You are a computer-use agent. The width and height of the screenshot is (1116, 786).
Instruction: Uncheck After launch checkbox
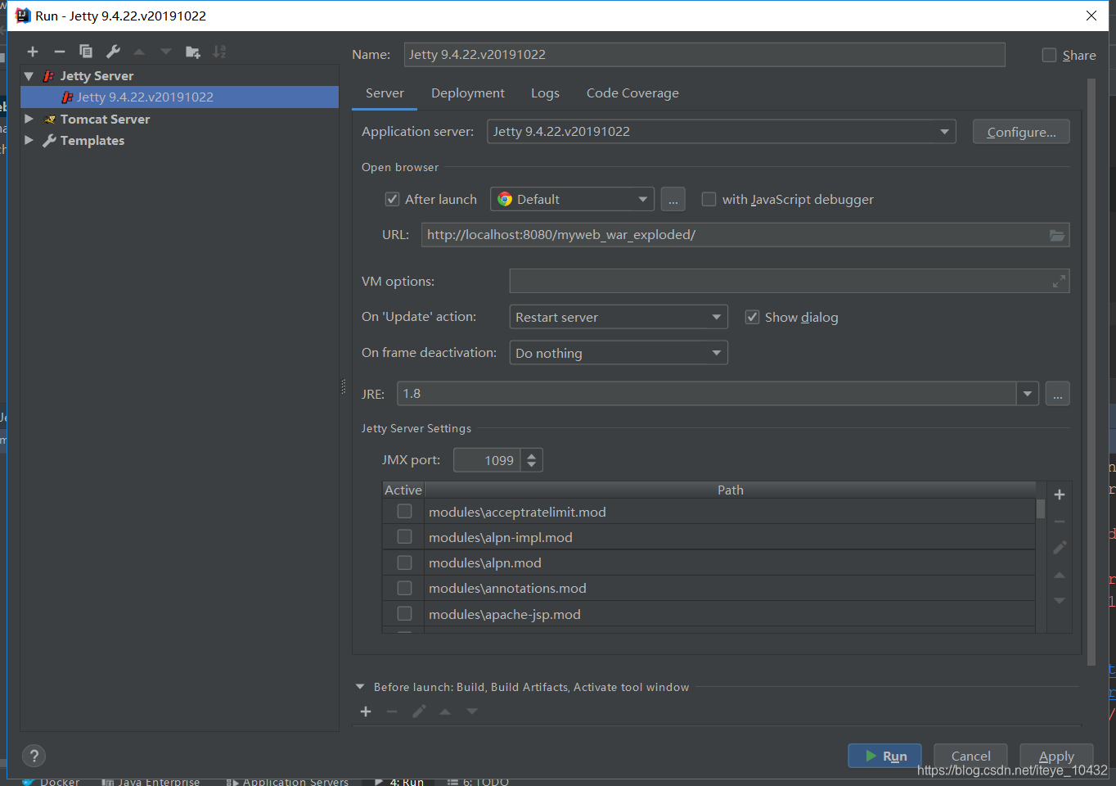click(x=392, y=199)
